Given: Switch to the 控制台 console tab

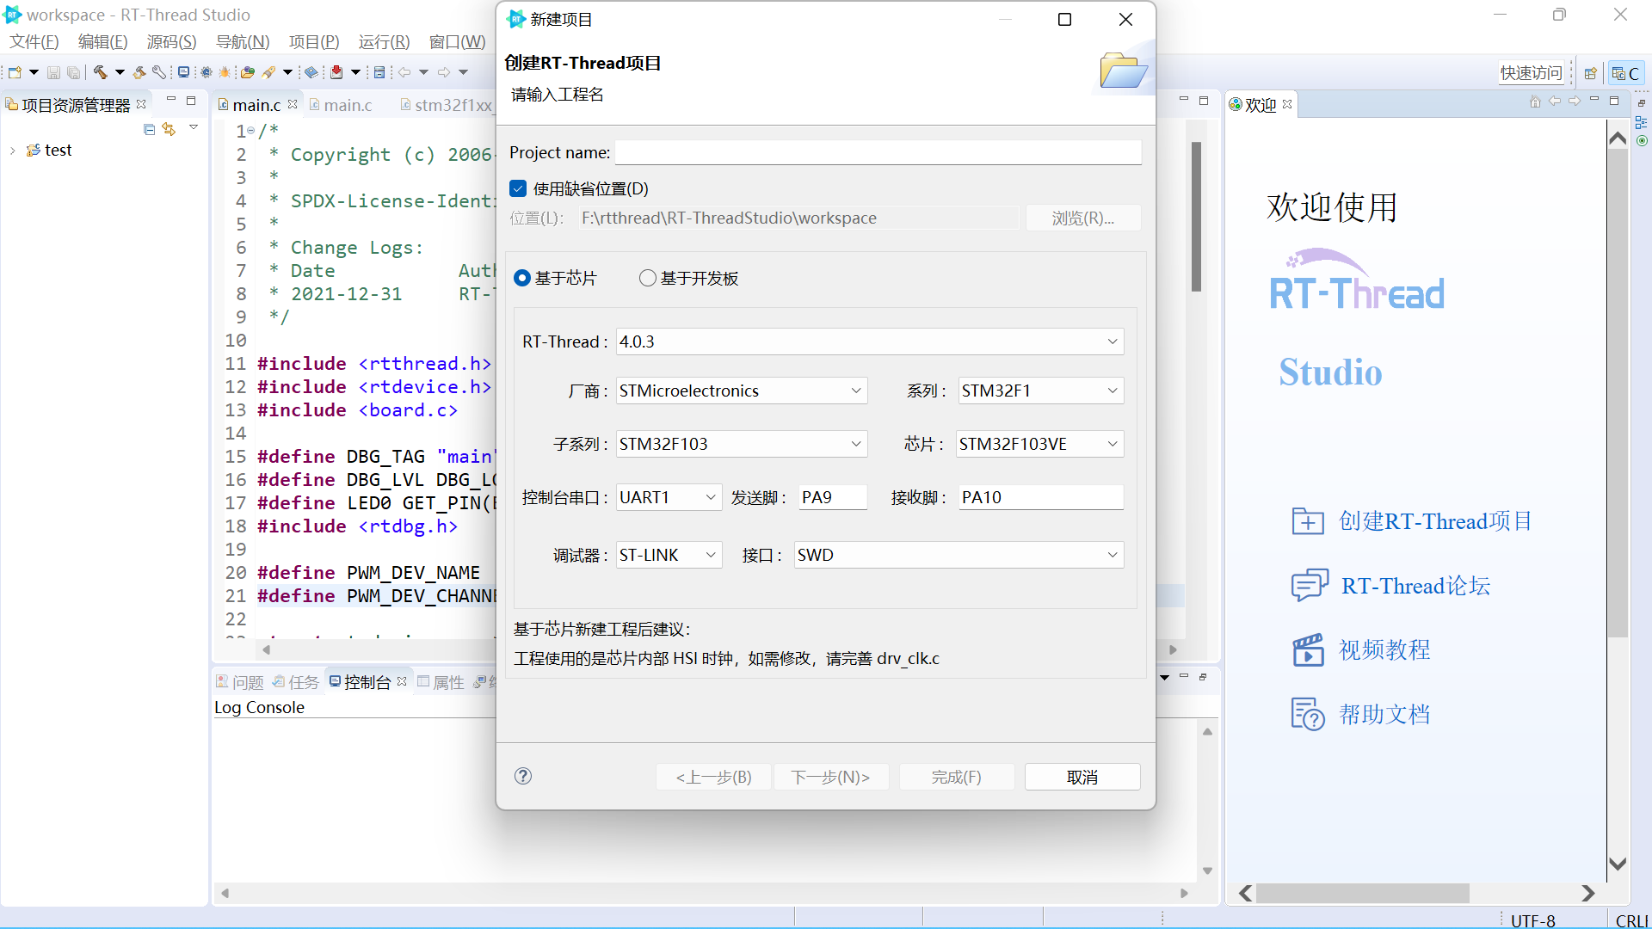Looking at the screenshot, I should pos(367,682).
